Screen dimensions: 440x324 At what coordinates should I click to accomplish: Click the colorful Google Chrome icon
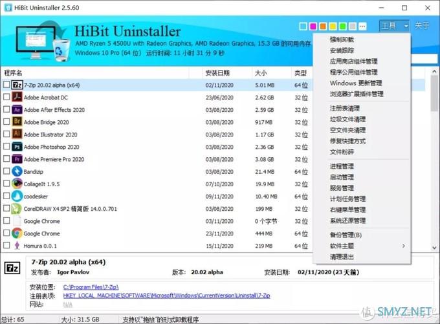[17, 233]
